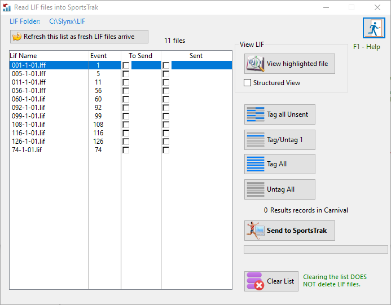The width and height of the screenshot is (391, 305).
Task: Close the Read LIF files window
Action: pos(377,7)
